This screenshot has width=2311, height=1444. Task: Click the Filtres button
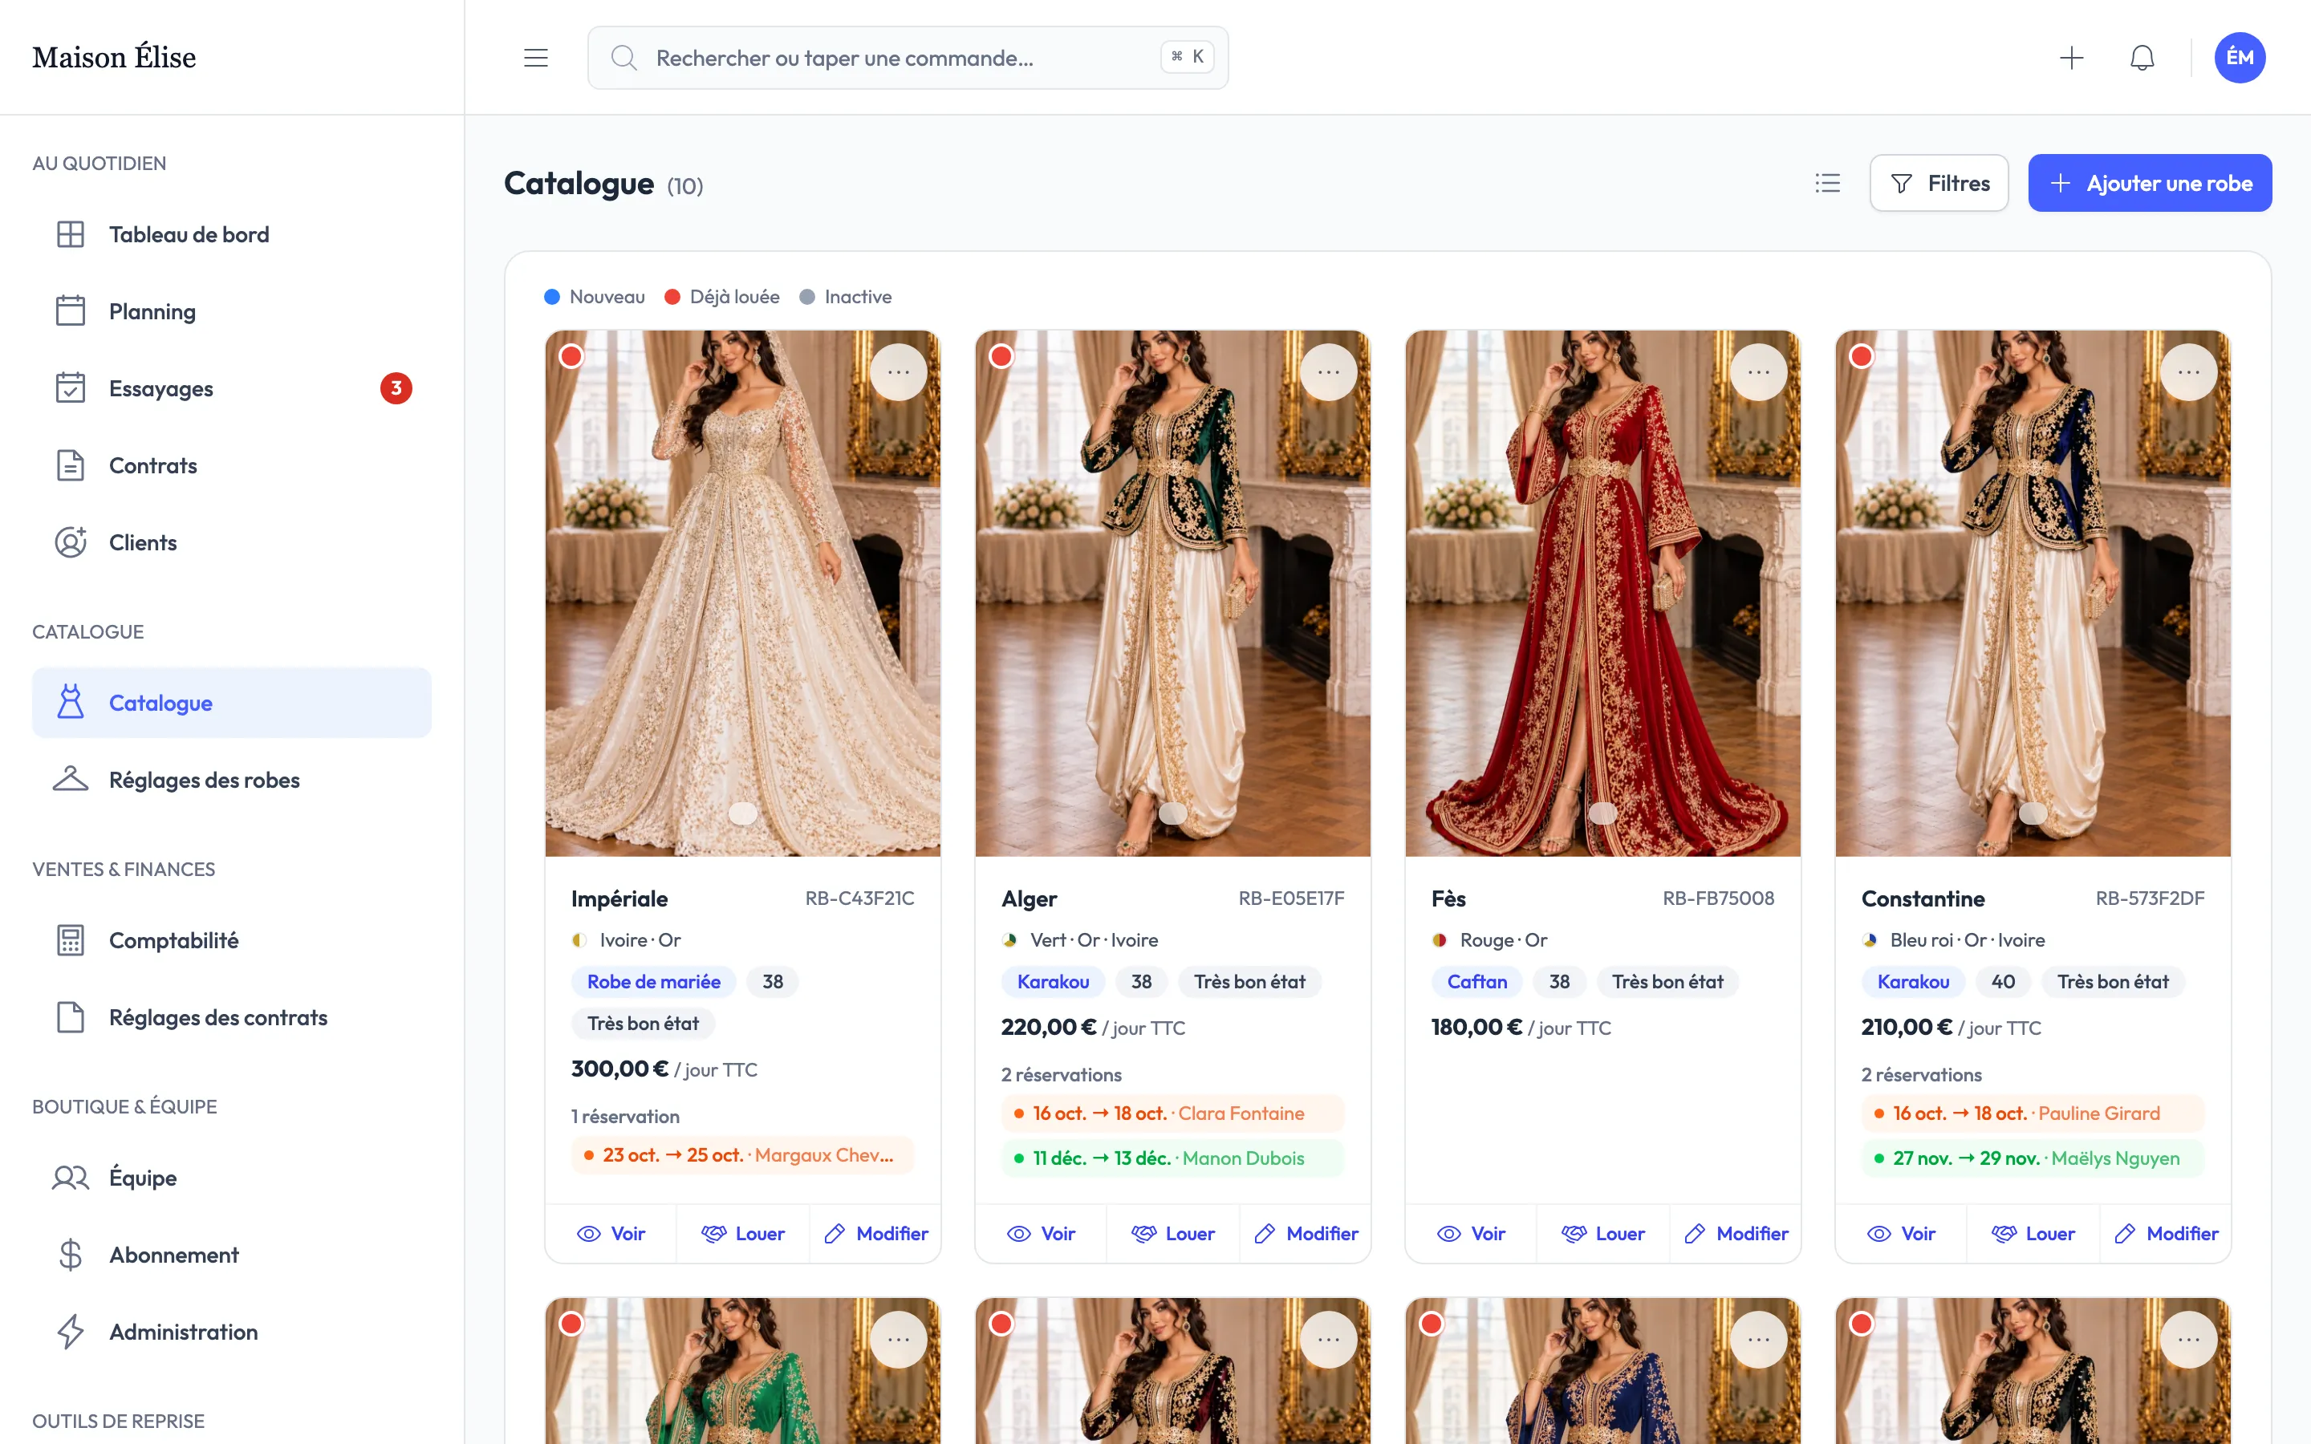(1939, 182)
